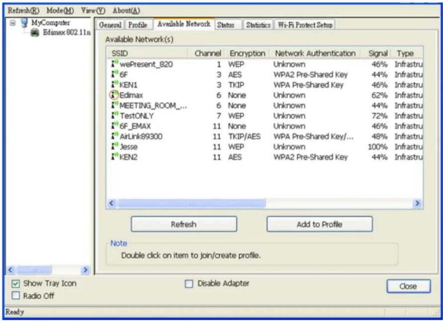This screenshot has height=321, width=443.
Task: Select the Edimax SSID in list
Action: pyautogui.click(x=131, y=95)
